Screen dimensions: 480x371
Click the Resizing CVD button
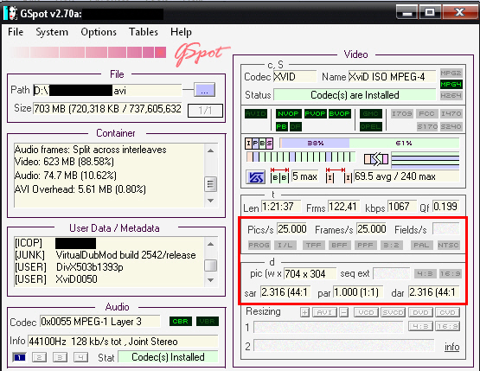click(447, 312)
